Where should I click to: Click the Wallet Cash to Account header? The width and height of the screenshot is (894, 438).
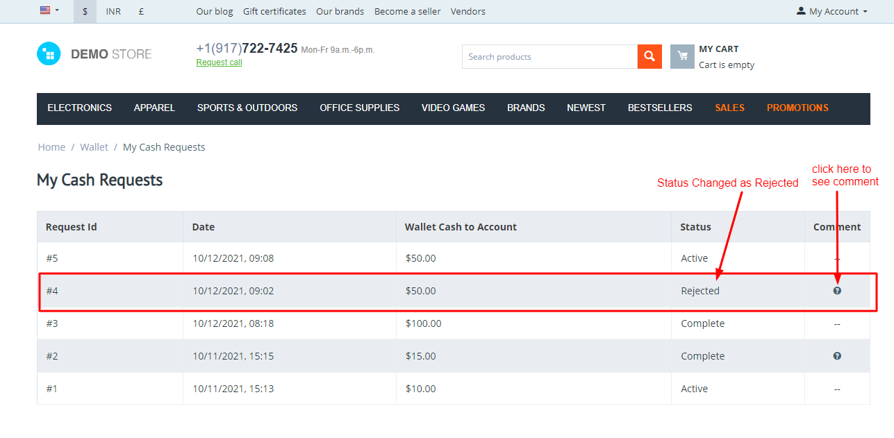coord(461,227)
